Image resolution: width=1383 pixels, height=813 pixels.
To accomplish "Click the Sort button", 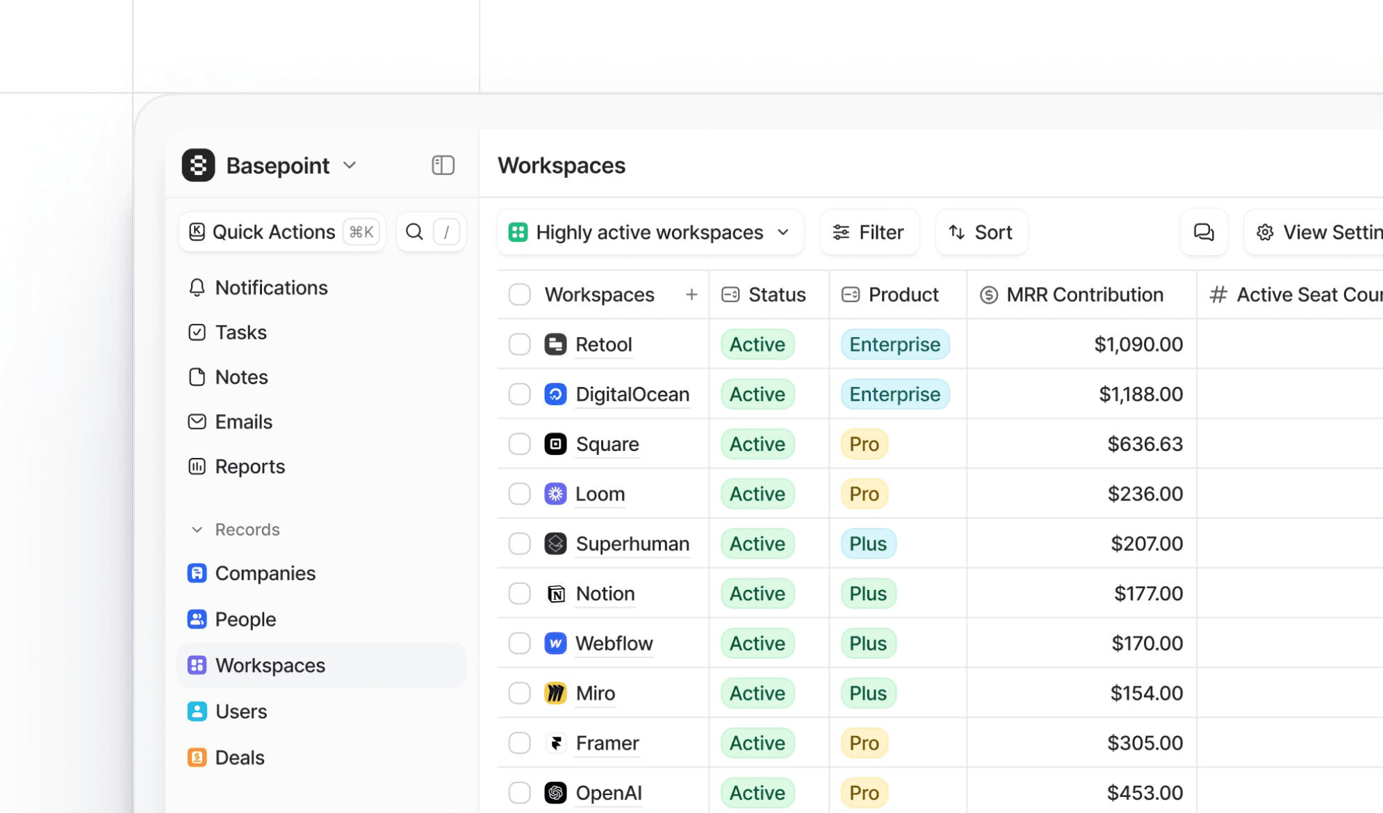I will pyautogui.click(x=981, y=232).
